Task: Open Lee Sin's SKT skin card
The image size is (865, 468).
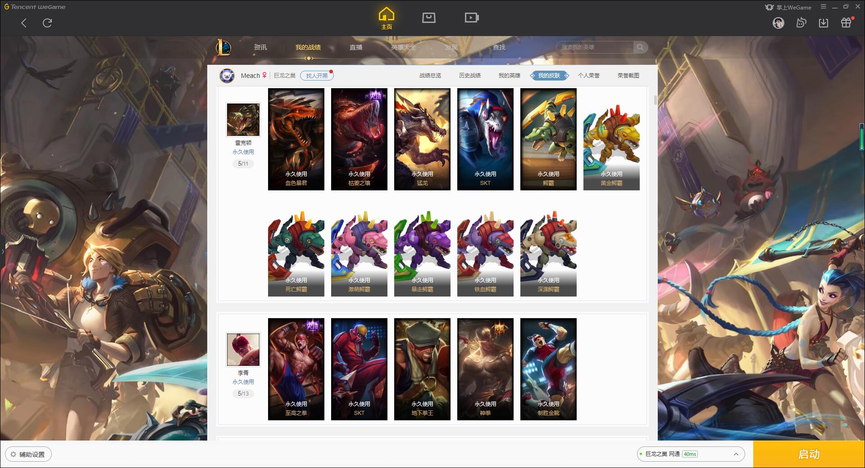Action: [359, 369]
